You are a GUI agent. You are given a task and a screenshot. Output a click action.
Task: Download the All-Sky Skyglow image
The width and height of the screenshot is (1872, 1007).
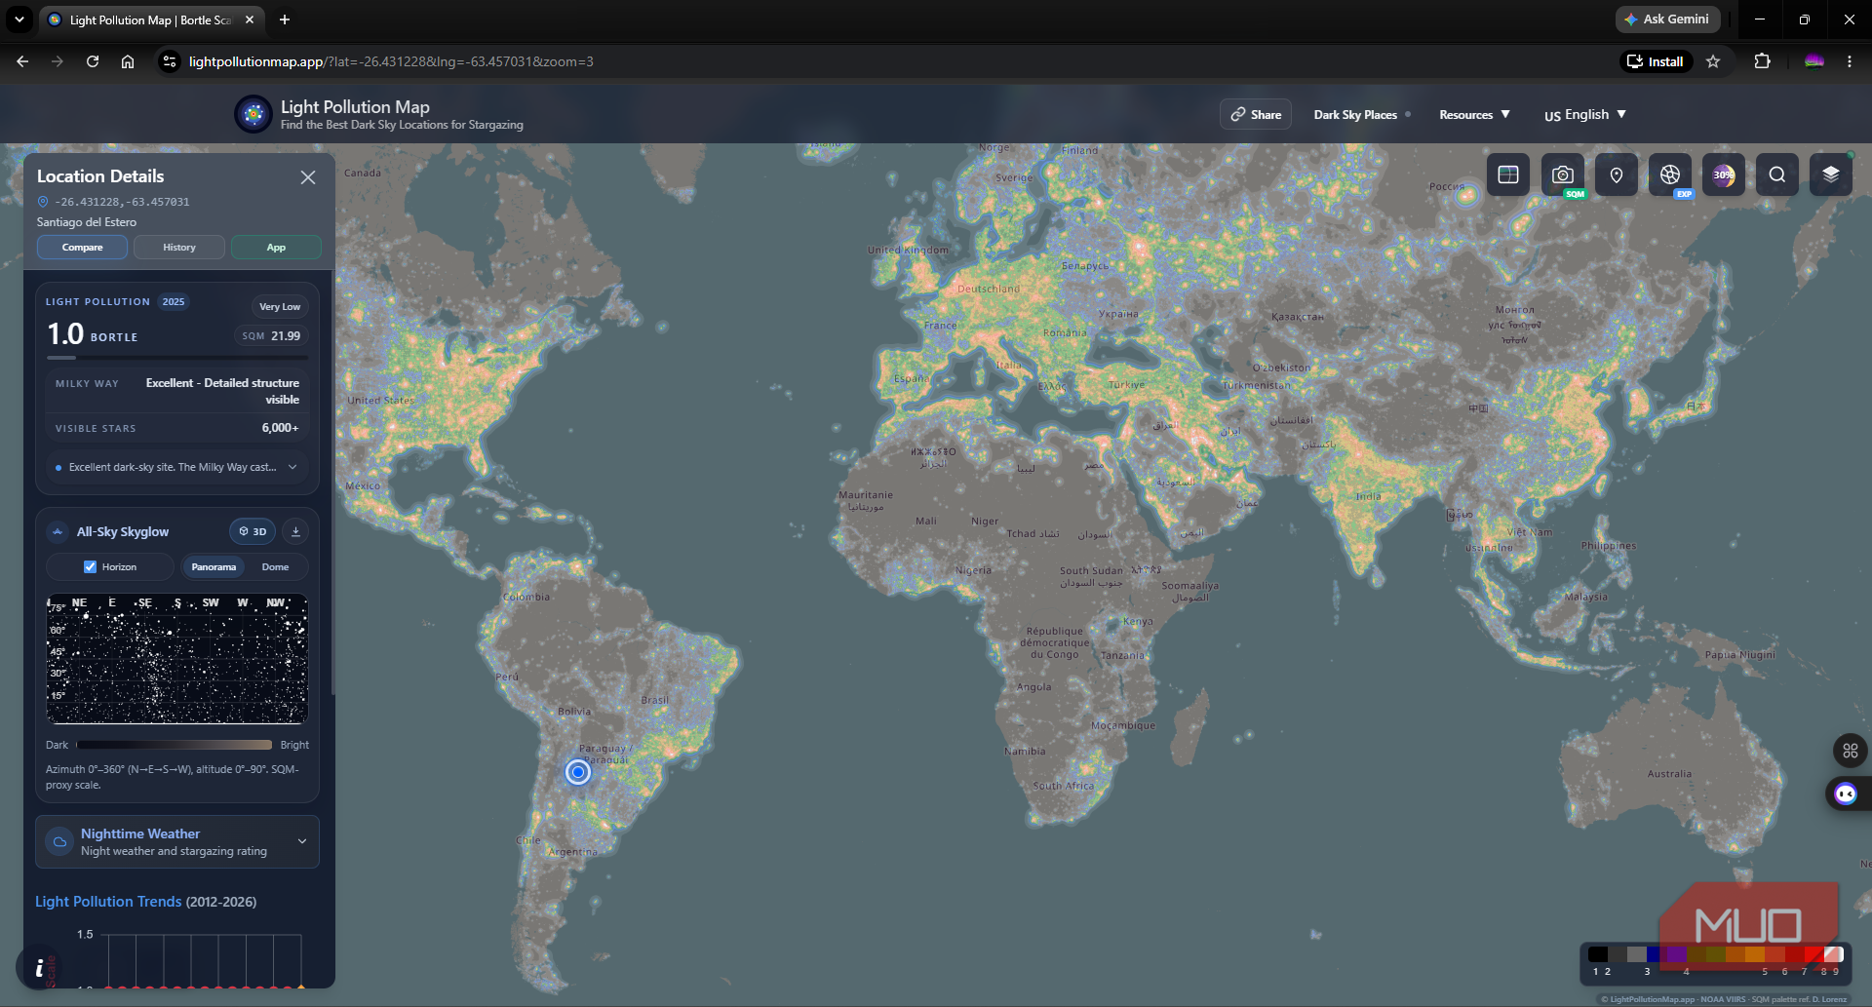(x=295, y=531)
